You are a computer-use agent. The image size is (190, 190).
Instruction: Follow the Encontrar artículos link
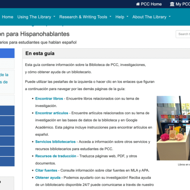tap(52, 113)
